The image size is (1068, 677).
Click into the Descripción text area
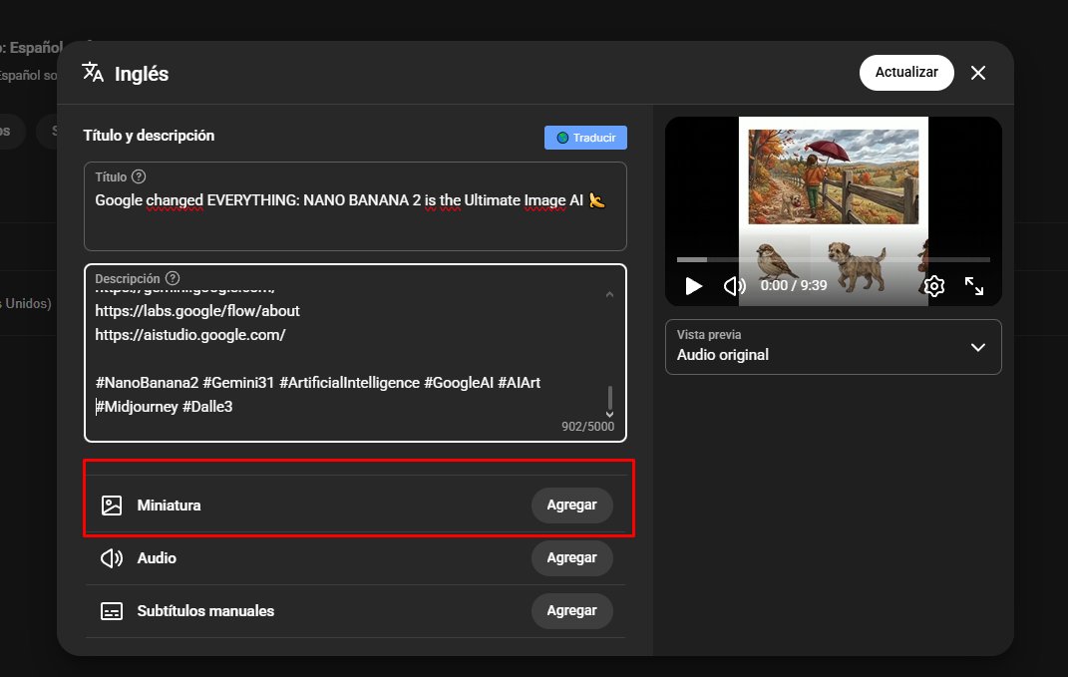tap(355, 353)
